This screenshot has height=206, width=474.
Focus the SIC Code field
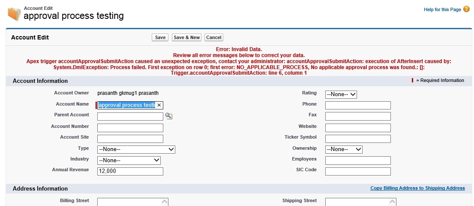pyautogui.click(x=358, y=171)
